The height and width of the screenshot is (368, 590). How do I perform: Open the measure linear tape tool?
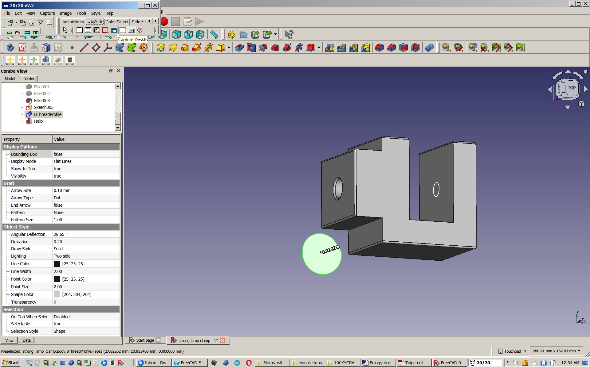(x=214, y=34)
